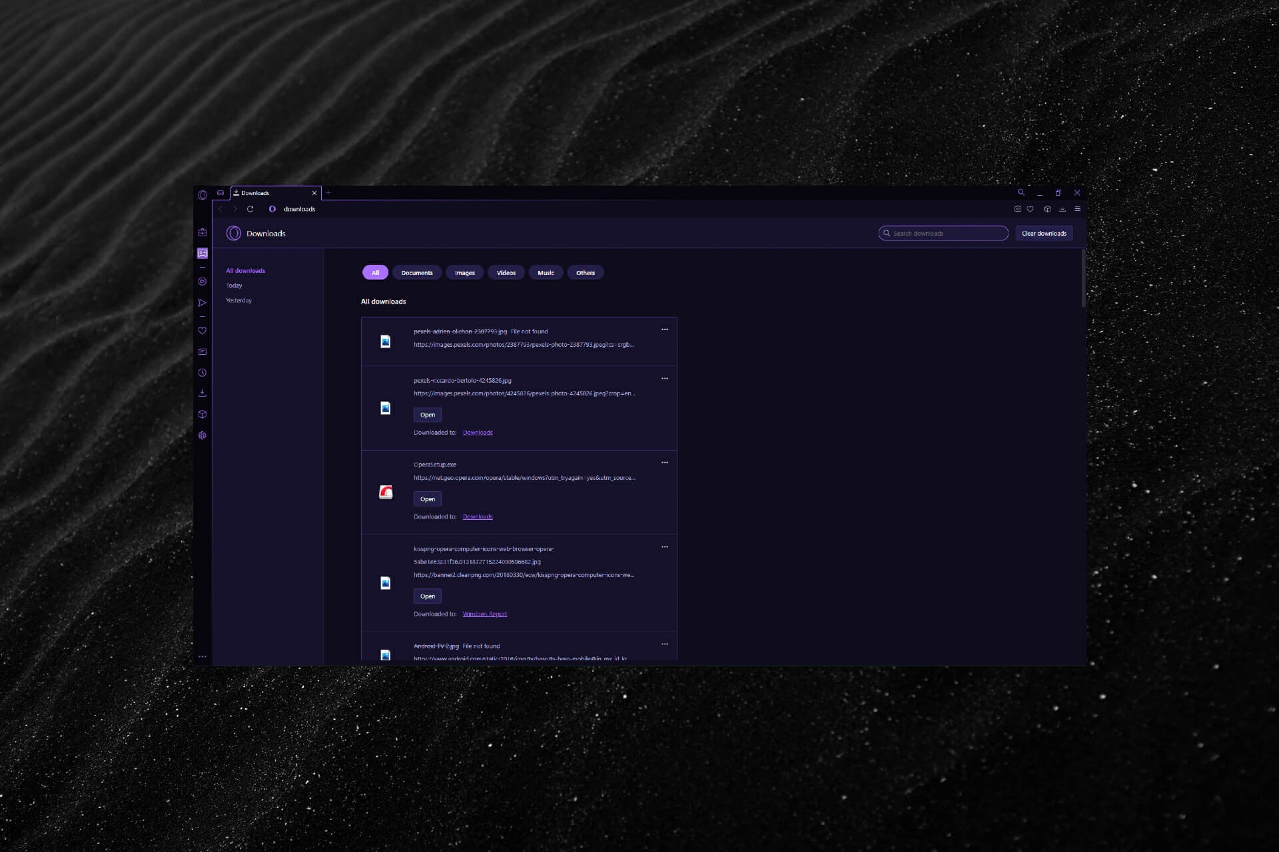Open the more options menu for pexels-riccardo-bertolo file
Image resolution: width=1279 pixels, height=852 pixels.
[664, 379]
